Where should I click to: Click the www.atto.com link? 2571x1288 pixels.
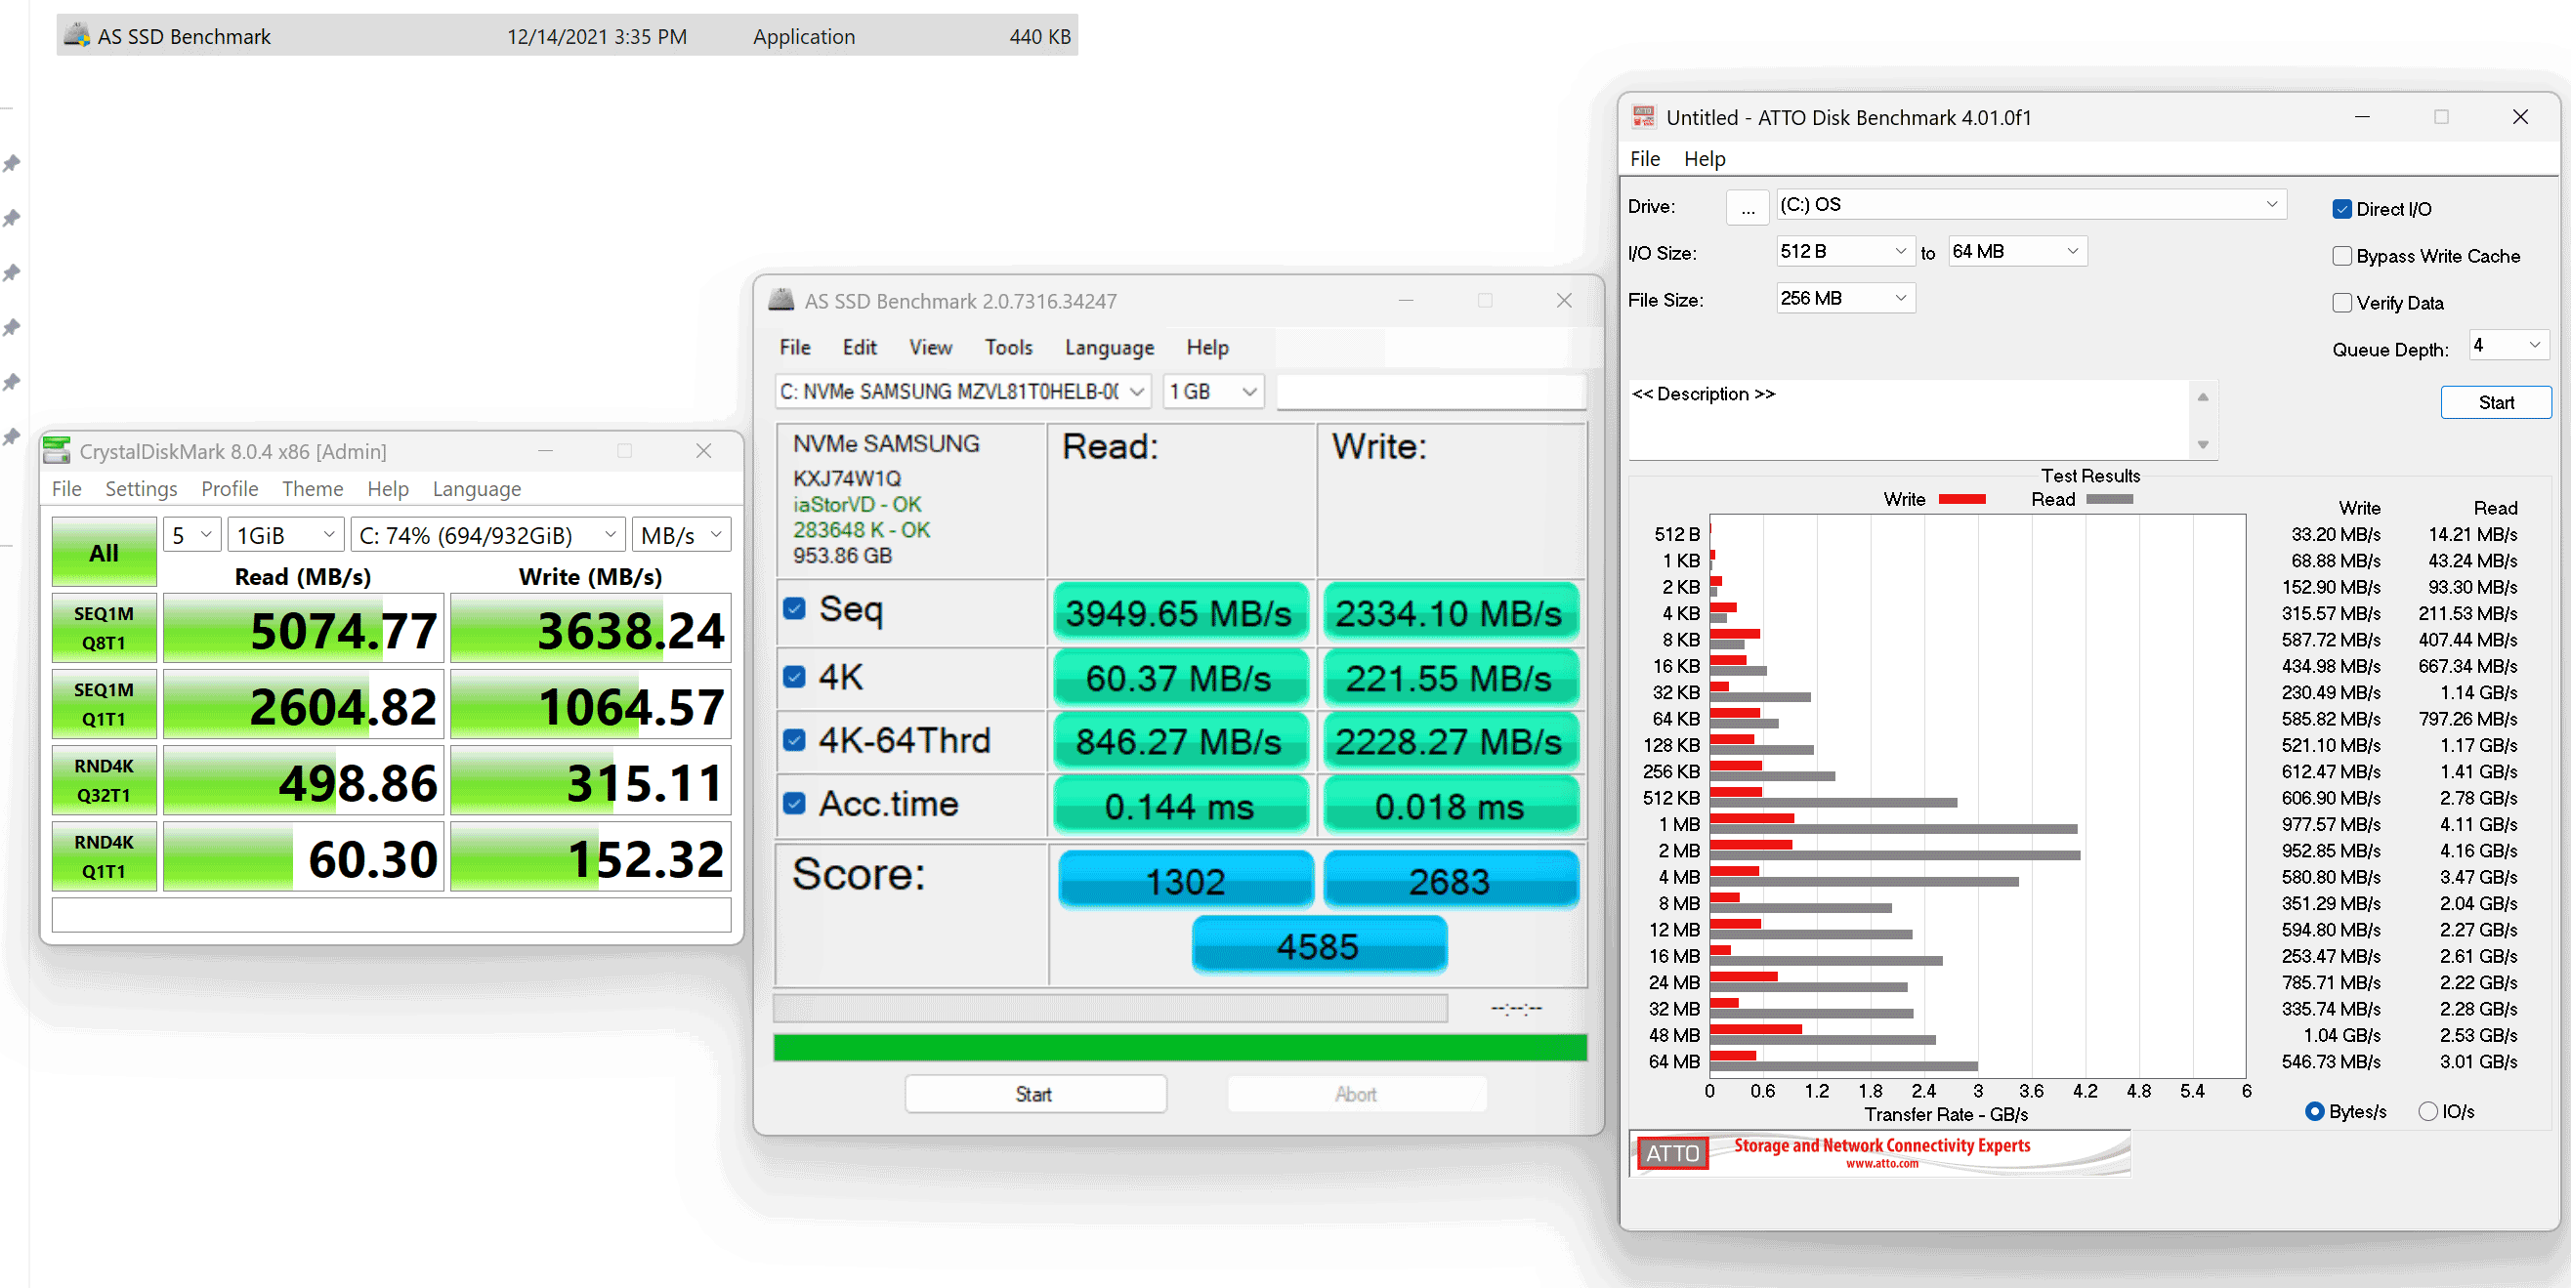[1881, 1163]
